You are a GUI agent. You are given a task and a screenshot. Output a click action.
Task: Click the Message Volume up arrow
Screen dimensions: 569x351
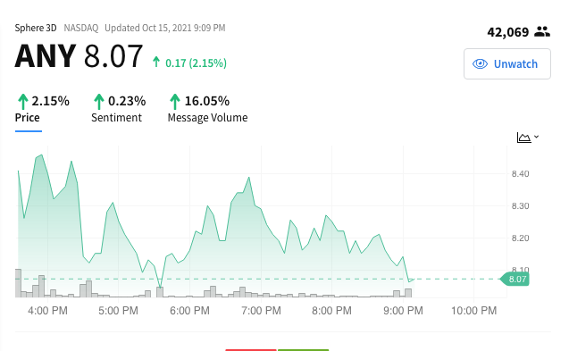pos(175,101)
